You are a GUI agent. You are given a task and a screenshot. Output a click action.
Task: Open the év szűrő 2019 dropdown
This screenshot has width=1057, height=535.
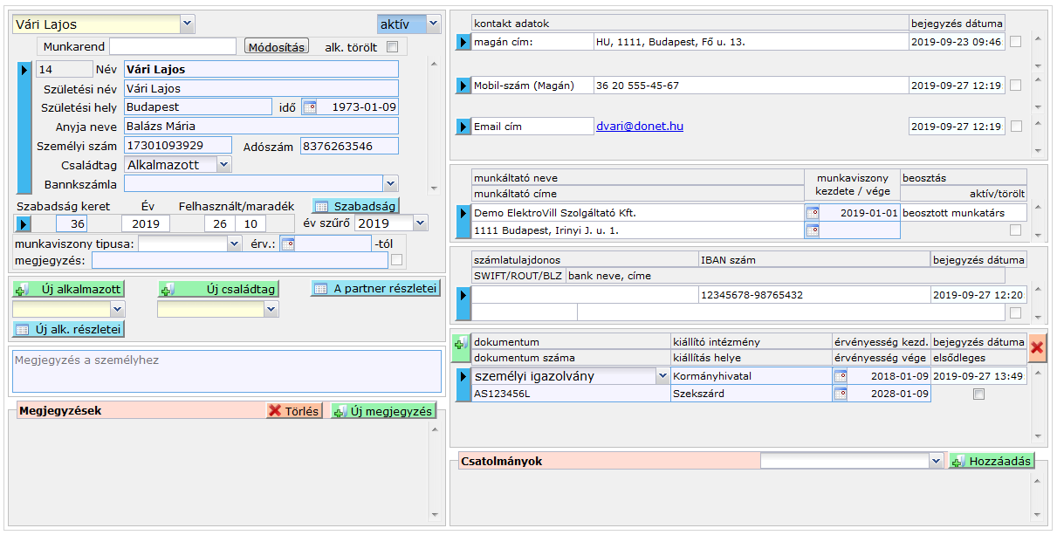pyautogui.click(x=420, y=223)
